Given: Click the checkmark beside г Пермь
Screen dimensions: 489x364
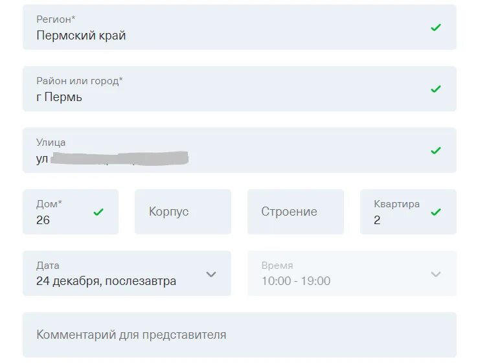Looking at the screenshot, I should tap(436, 89).
